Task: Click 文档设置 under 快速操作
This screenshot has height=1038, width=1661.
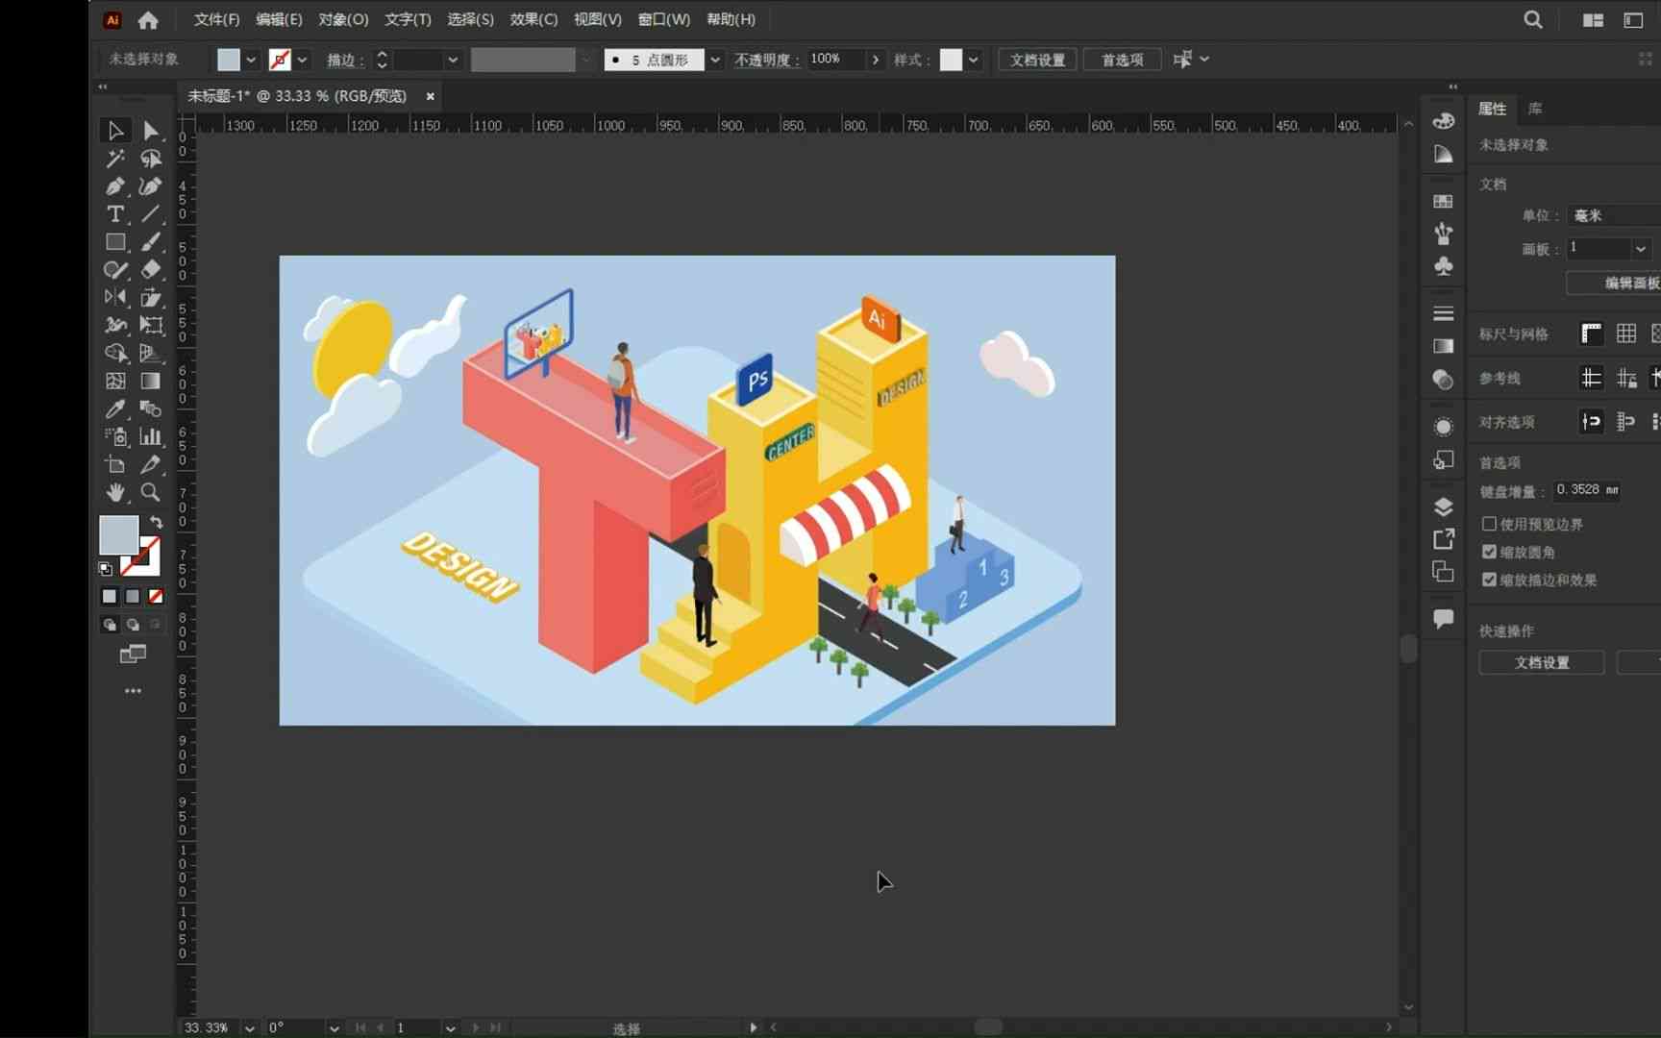Action: point(1542,662)
